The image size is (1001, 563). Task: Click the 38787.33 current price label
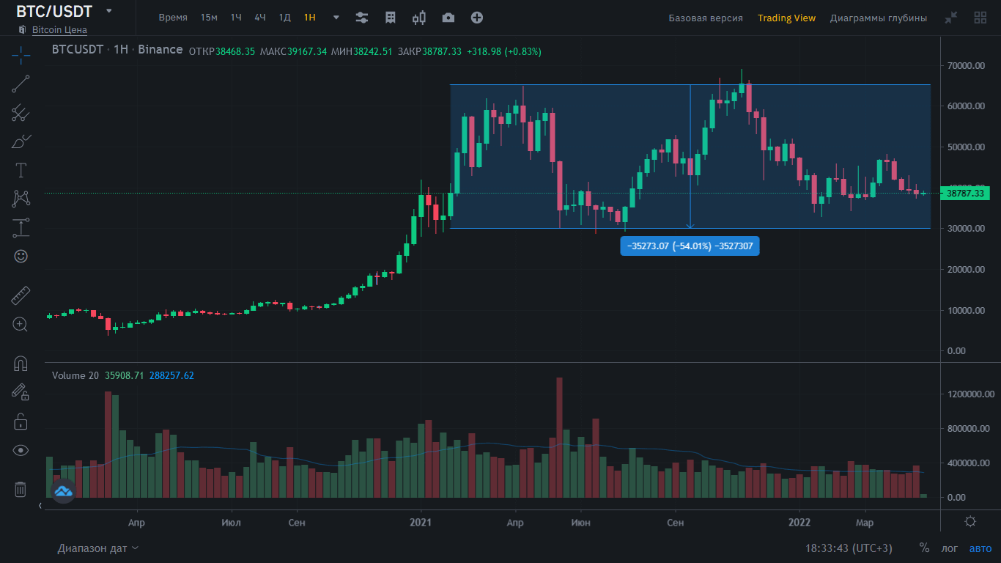[964, 194]
